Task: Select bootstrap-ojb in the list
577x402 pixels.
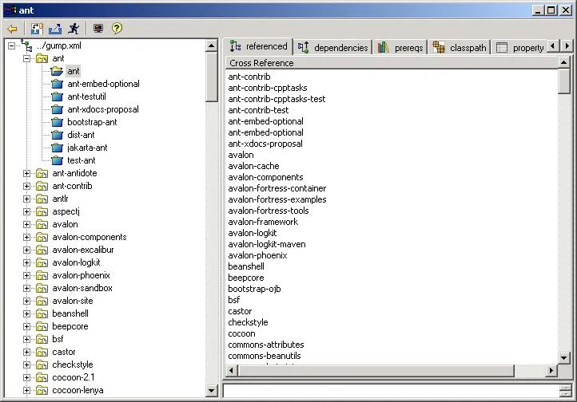Action: click(x=254, y=289)
